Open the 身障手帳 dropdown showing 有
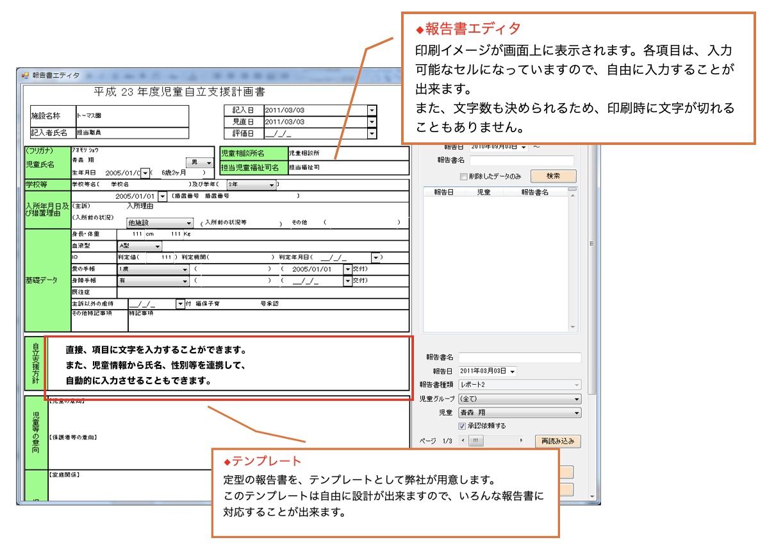 [x=153, y=281]
